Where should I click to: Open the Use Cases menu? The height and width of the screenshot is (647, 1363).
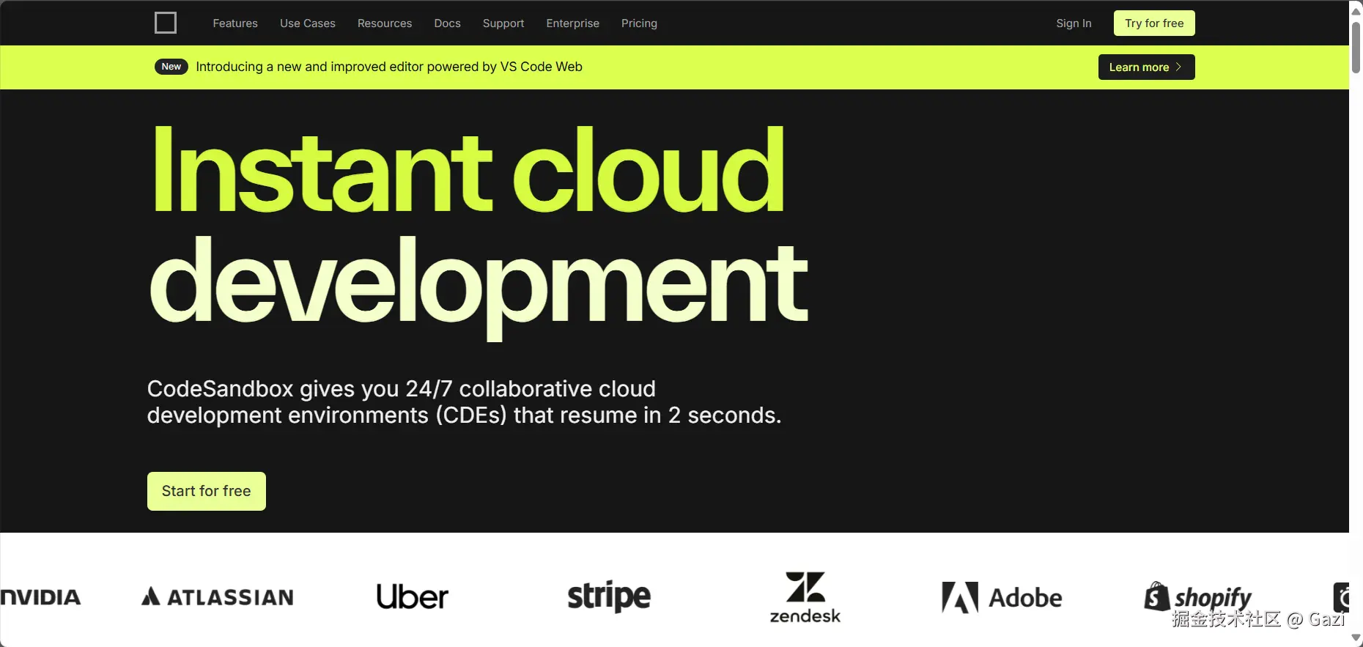(308, 23)
